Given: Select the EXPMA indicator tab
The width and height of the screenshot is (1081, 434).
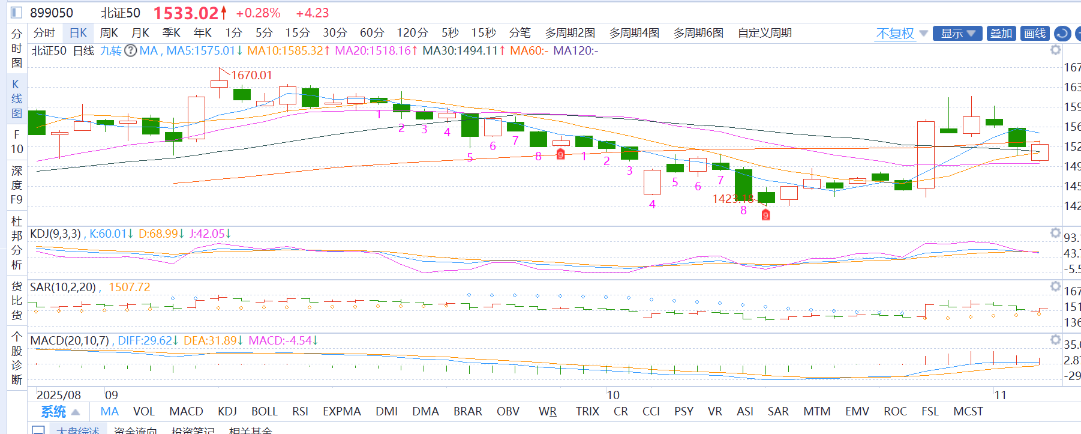Looking at the screenshot, I should pyautogui.click(x=342, y=412).
